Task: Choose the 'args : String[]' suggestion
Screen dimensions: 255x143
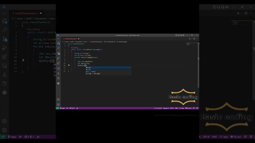Action: click(x=108, y=73)
